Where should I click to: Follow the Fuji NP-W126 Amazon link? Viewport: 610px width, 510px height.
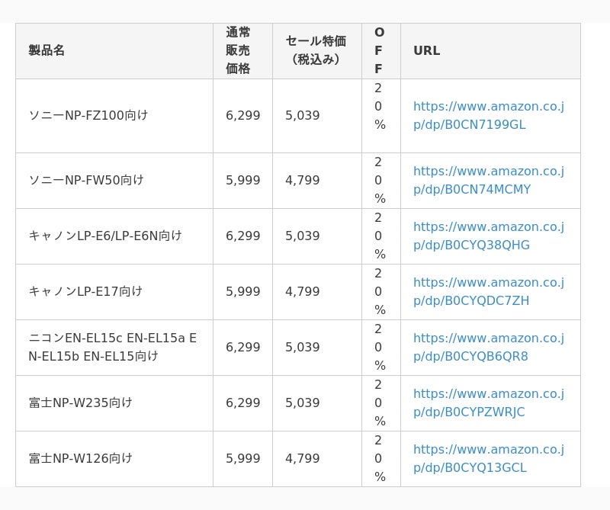tap(489, 458)
